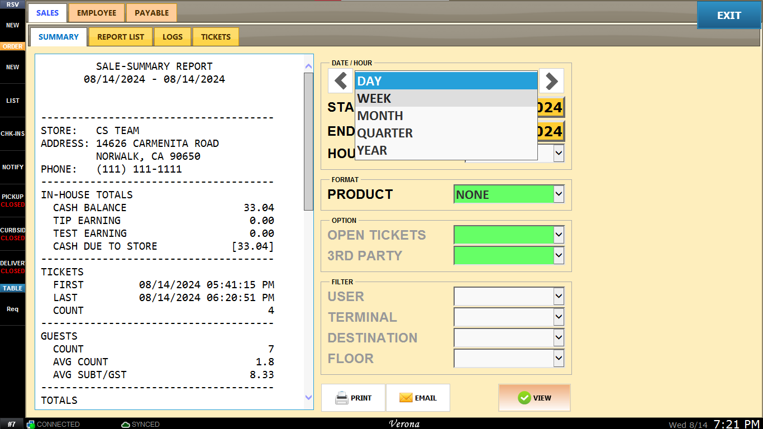Viewport: 763px width, 429px height.
Task: Click the PHONE (111) 111-1111 line
Action: [111, 169]
